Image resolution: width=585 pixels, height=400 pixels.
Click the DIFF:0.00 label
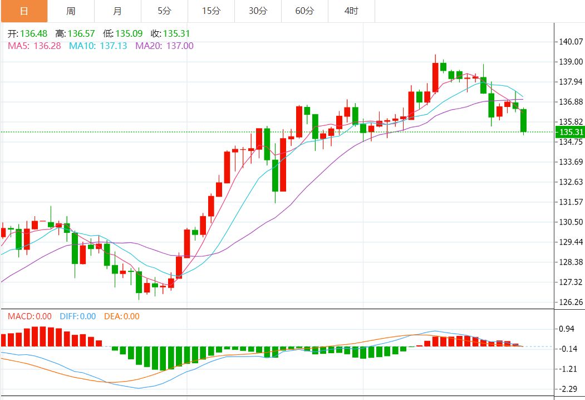[77, 316]
